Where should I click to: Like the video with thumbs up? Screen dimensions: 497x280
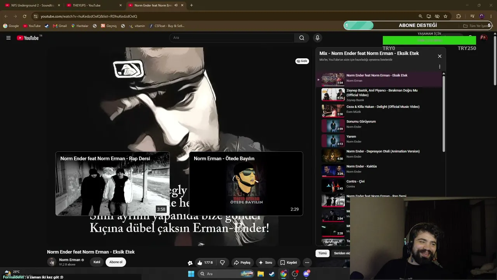pyautogui.click(x=205, y=262)
